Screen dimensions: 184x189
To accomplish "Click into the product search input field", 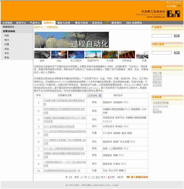I will 162,36.
